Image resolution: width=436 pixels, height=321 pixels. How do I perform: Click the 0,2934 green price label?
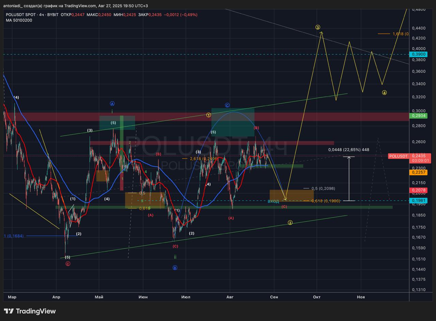coord(419,116)
